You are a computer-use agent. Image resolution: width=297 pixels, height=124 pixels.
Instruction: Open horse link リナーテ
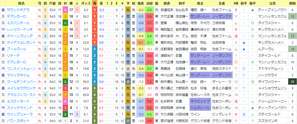13,55
